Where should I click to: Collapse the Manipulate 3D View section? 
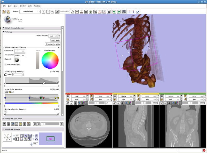click(3, 129)
